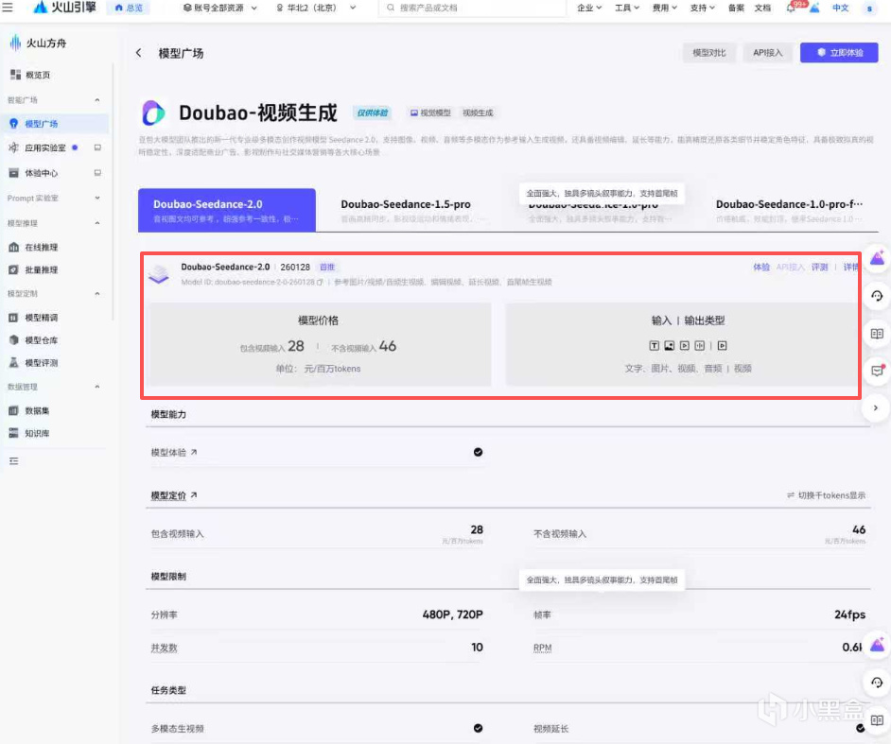Screen dimensions: 891x744
Task: Click the 仅供体验 tag
Action: click(x=373, y=112)
